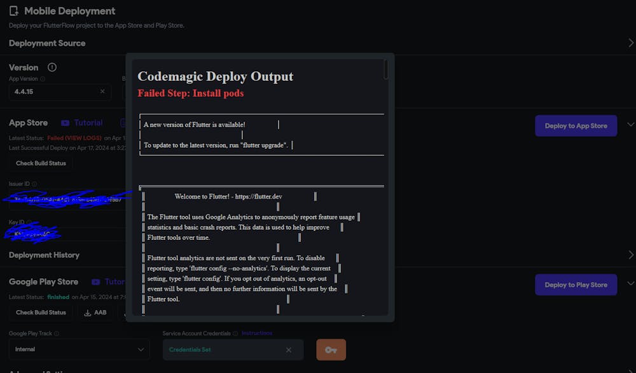636x373 pixels.
Task: Click the Deployment History heading
Action: pos(45,255)
